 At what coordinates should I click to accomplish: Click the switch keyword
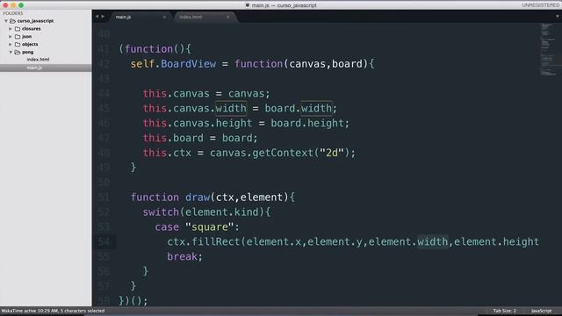pyautogui.click(x=161, y=212)
